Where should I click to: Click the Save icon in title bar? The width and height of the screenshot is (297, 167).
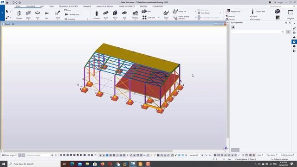pos(7,3)
